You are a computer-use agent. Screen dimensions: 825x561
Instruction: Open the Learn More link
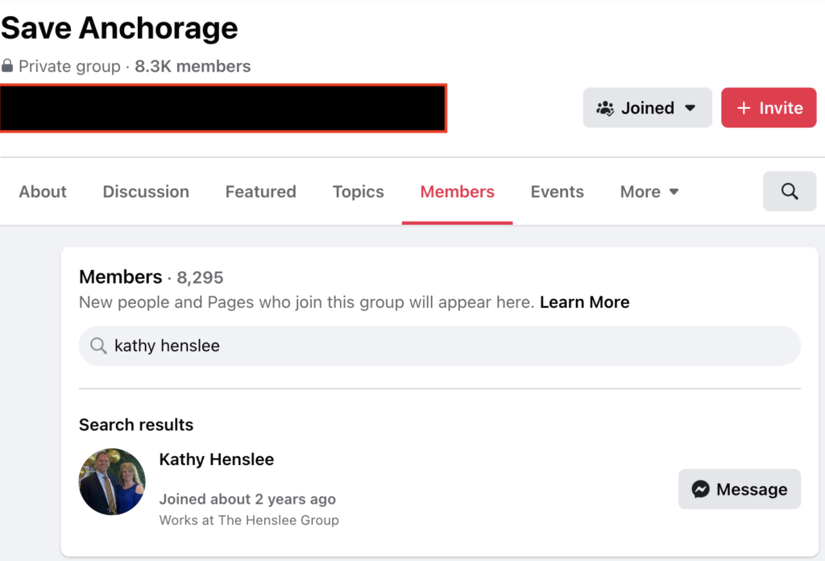pyautogui.click(x=585, y=302)
